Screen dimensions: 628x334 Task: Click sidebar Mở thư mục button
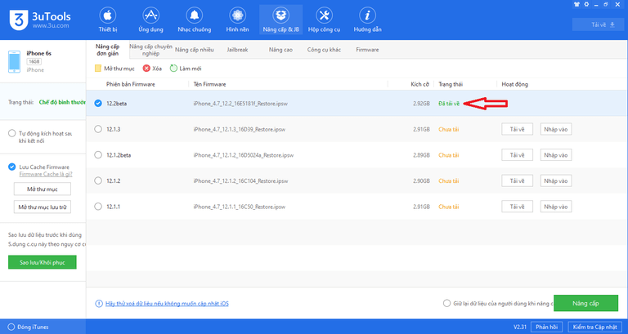(x=43, y=189)
